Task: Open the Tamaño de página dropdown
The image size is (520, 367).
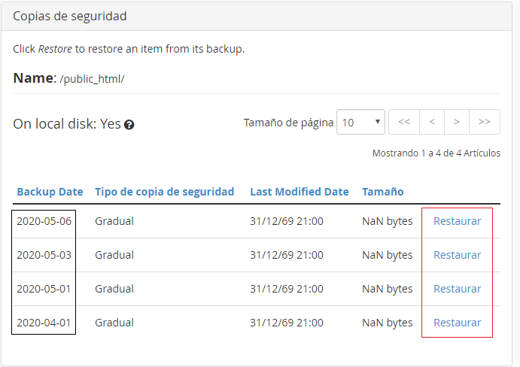Action: point(360,122)
